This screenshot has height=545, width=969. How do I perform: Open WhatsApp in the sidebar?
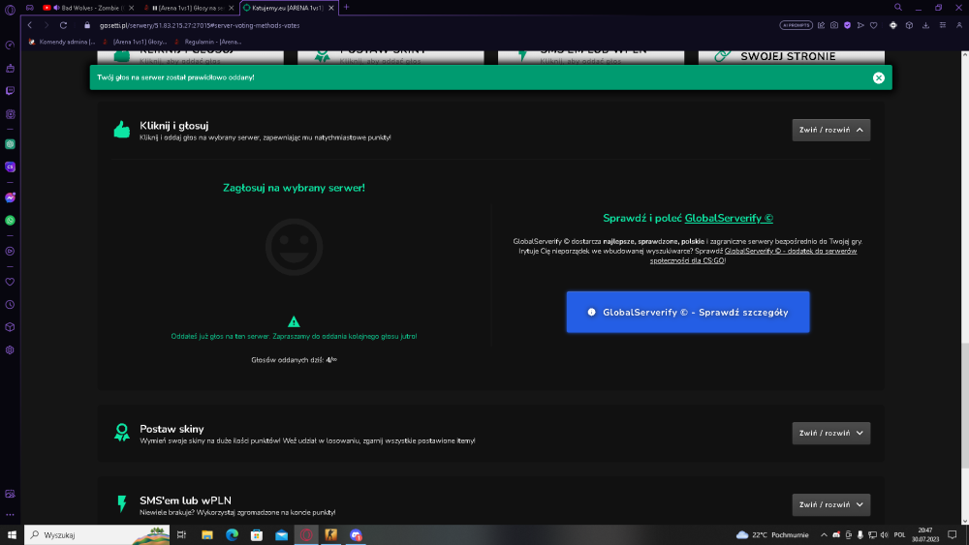[10, 221]
